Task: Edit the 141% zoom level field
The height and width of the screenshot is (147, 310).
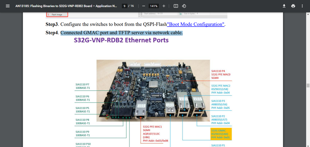Action: (154, 6)
